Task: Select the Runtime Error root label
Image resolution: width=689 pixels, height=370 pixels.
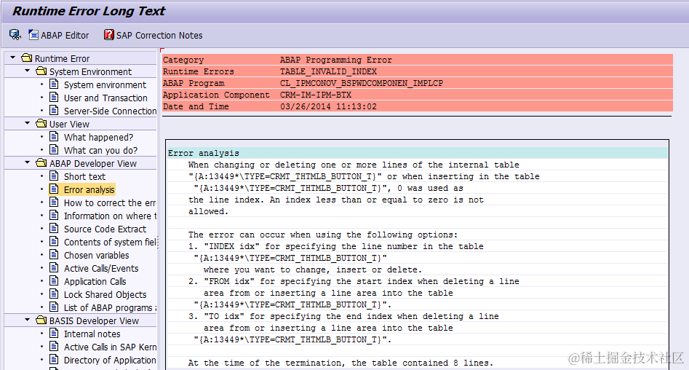Action: (x=62, y=58)
